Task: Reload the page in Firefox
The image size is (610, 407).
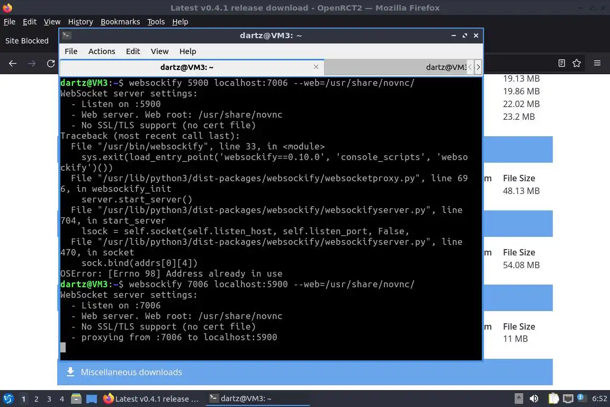Action: point(51,63)
